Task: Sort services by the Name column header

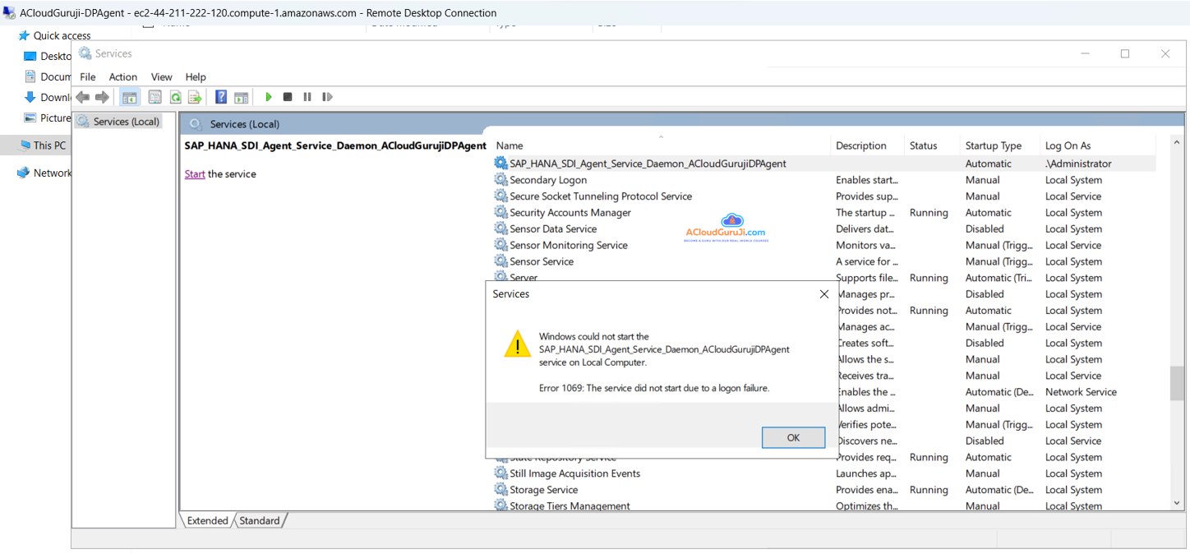Action: [x=510, y=145]
